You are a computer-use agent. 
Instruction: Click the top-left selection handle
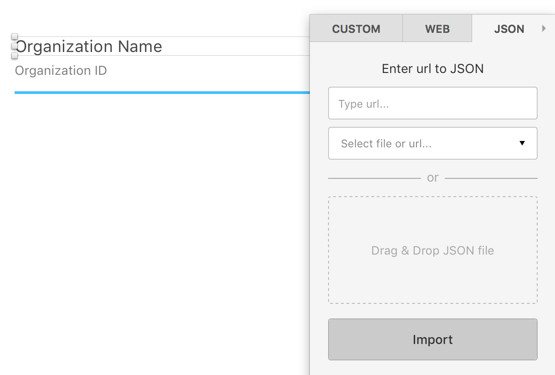15,36
